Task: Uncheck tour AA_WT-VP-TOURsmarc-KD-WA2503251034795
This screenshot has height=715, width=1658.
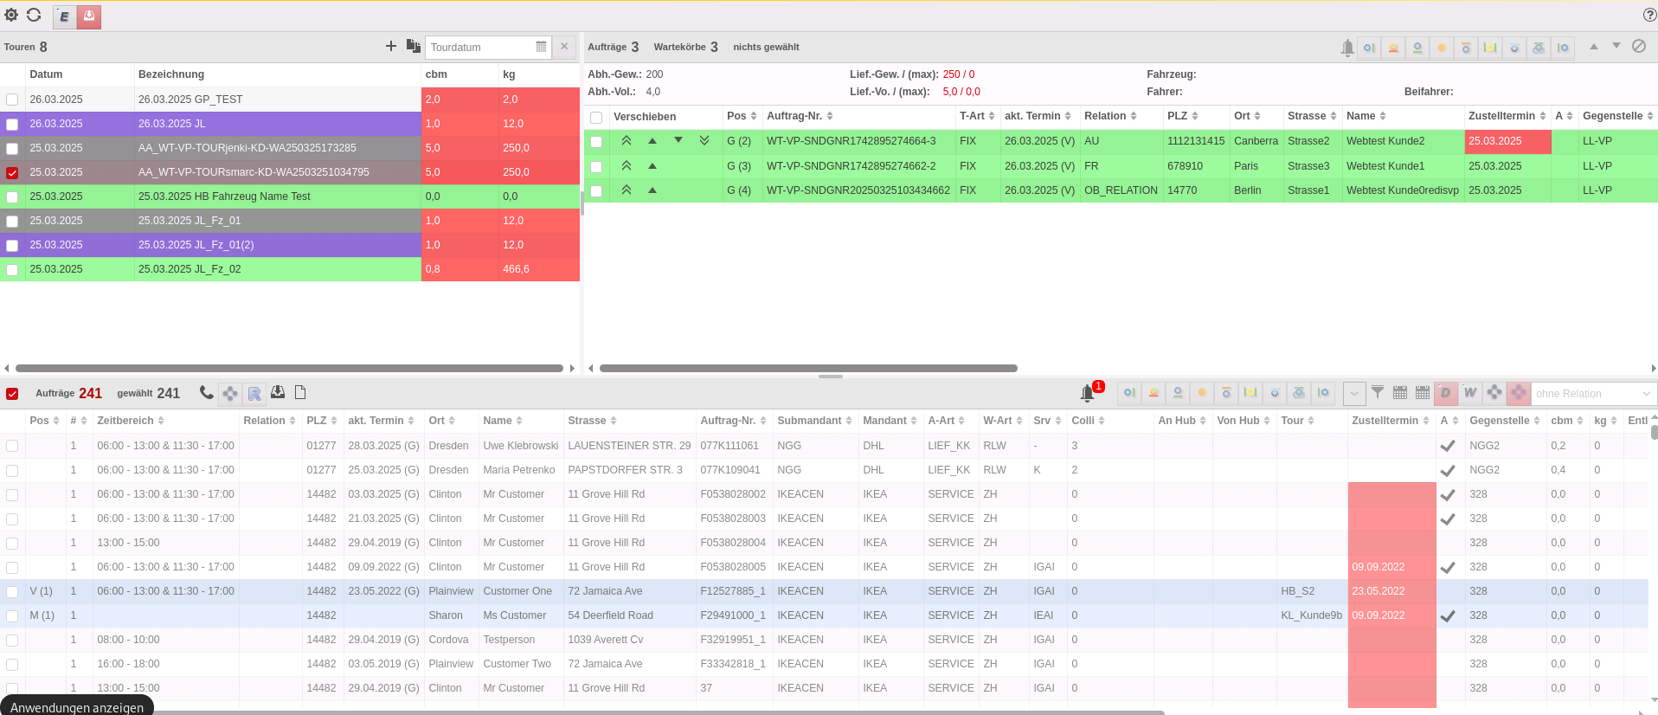Action: [x=12, y=172]
